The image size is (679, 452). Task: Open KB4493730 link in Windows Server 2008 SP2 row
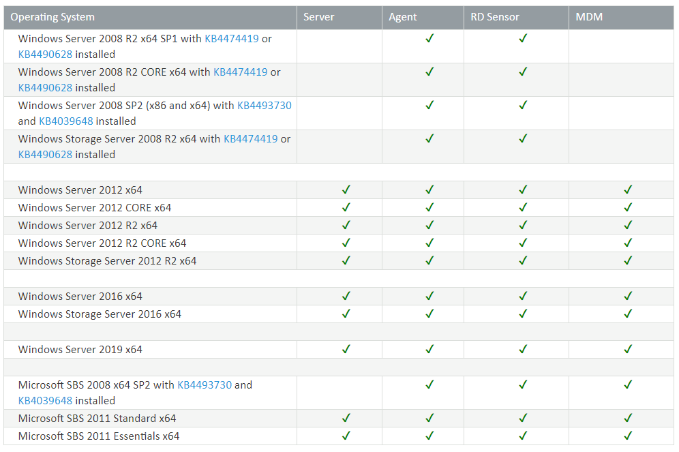pos(265,106)
